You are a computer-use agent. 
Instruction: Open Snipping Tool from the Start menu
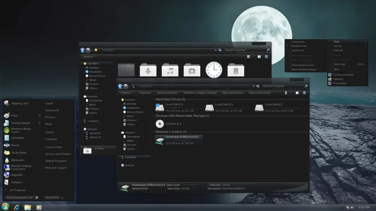tap(19, 104)
